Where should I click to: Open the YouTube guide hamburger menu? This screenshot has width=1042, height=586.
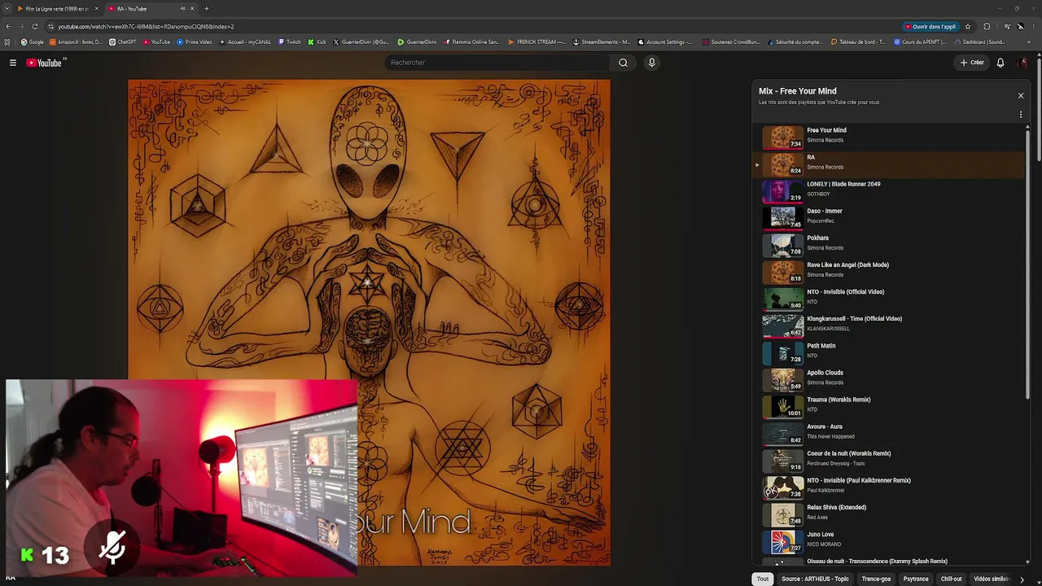[12, 63]
